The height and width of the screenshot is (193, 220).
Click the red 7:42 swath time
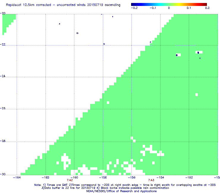[70, 180]
